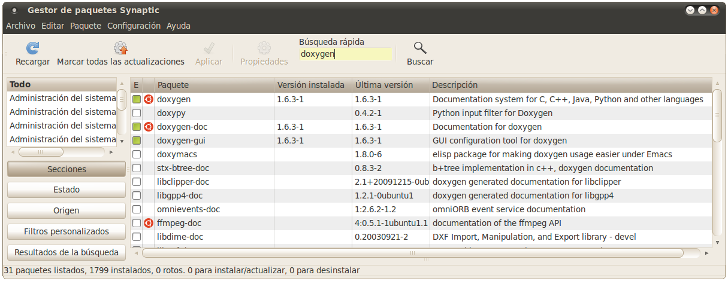Click version 0.20030921-2 cell
This screenshot has width=728, height=281.
click(x=381, y=237)
